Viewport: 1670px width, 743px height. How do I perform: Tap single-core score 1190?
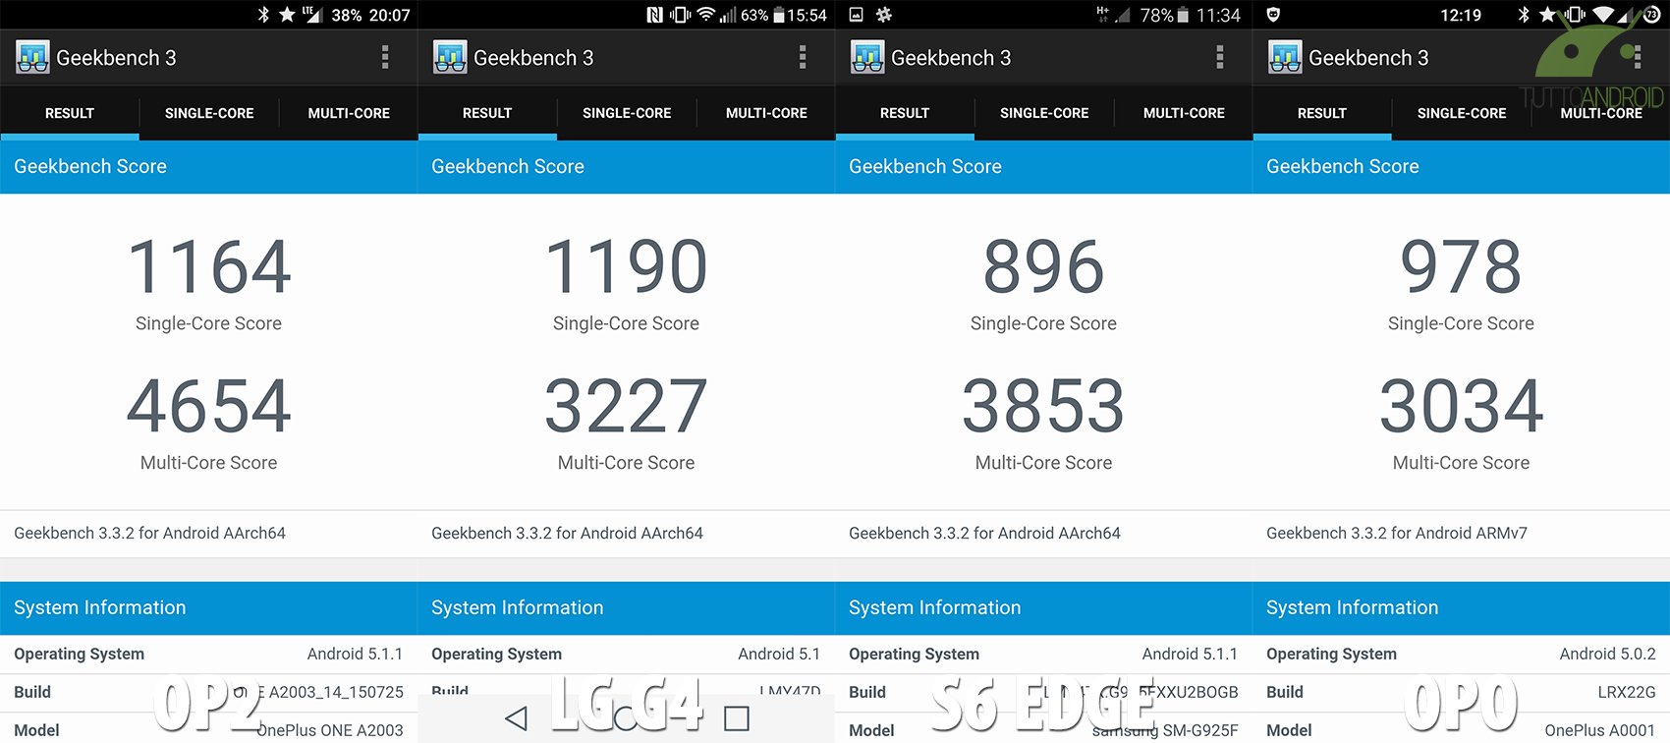pos(627,266)
